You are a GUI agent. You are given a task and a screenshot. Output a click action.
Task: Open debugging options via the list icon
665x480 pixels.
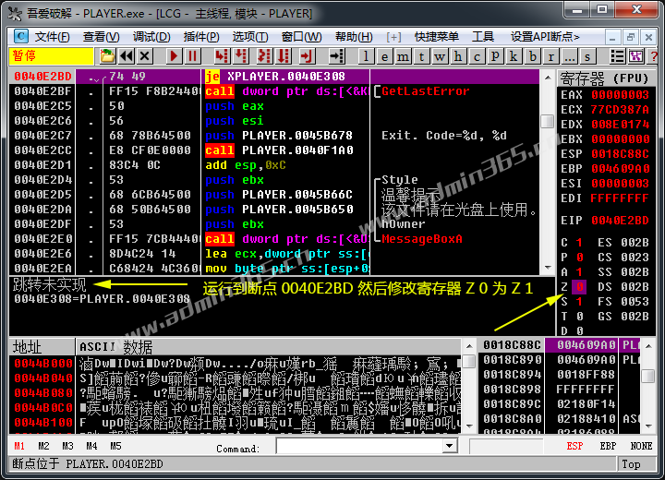coord(617,56)
